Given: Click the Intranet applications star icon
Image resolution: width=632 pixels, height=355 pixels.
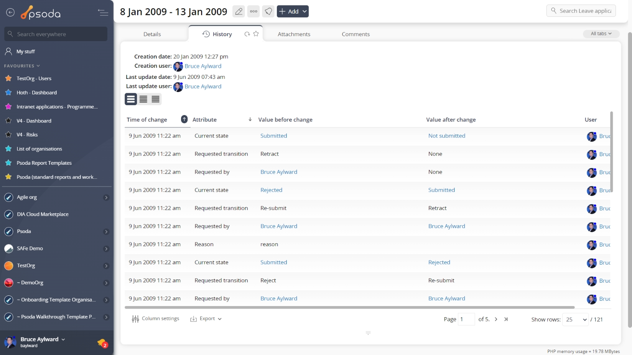Looking at the screenshot, I should coord(8,106).
